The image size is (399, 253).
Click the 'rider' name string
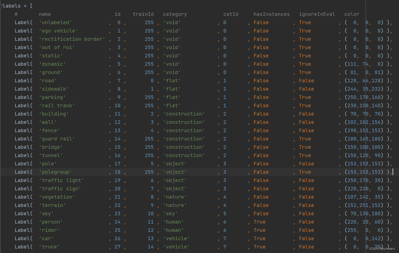[x=49, y=230]
